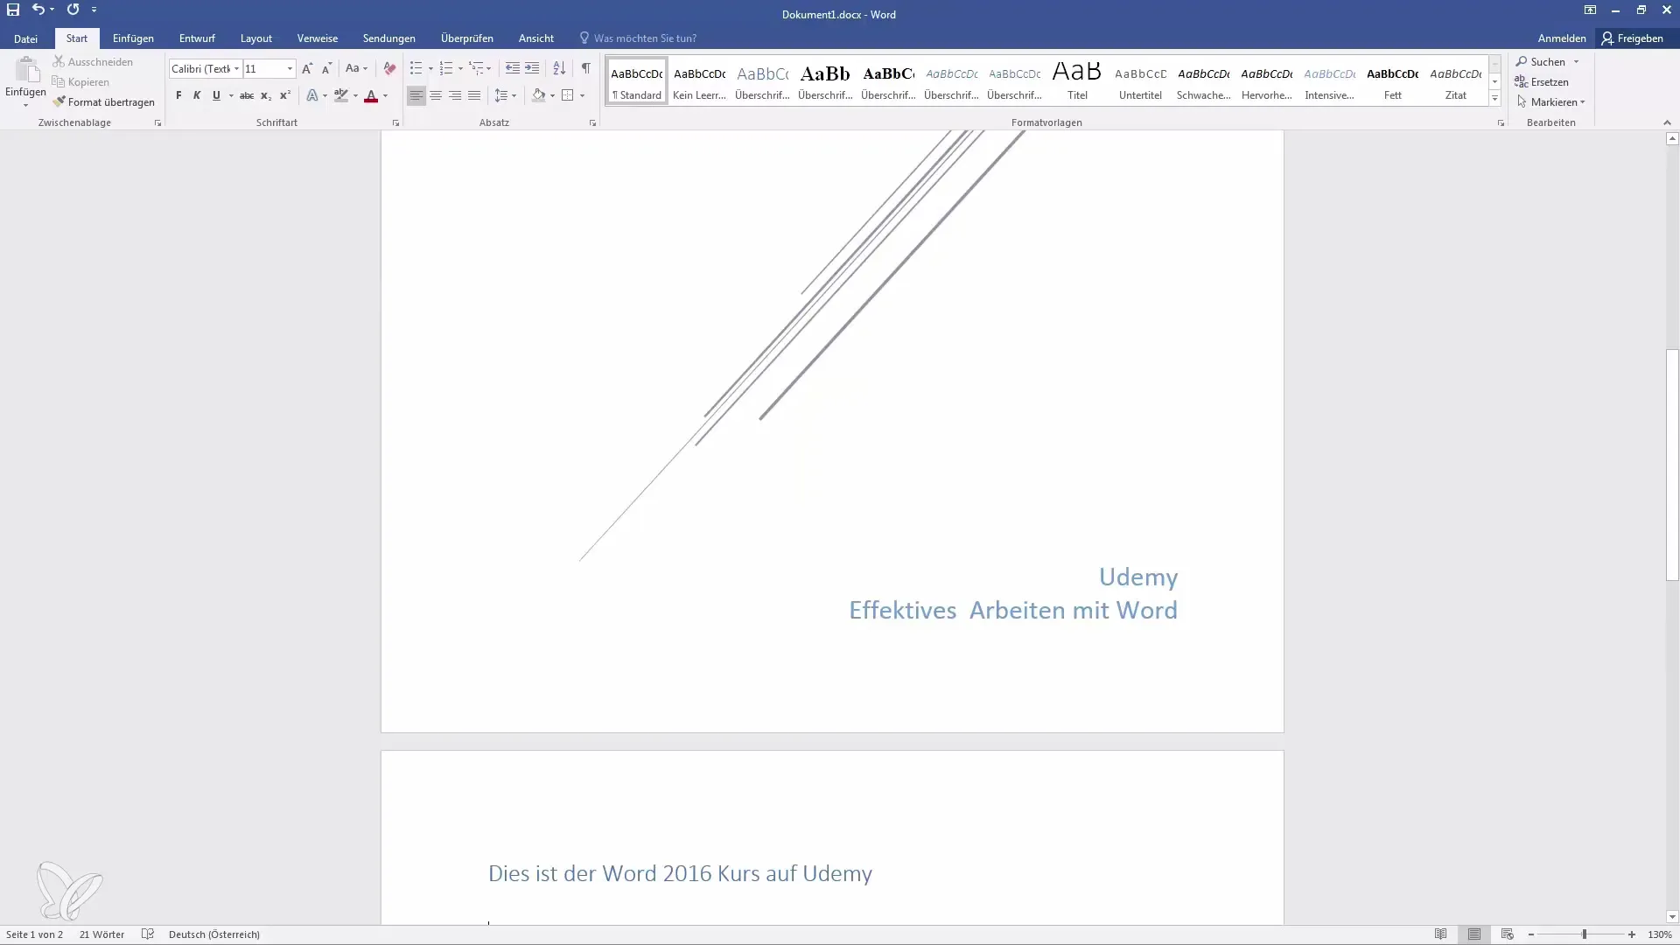The image size is (1680, 945).
Task: Toggle italic formatting (K)
Action: (x=197, y=95)
